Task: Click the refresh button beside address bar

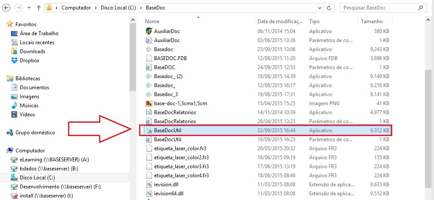Action: 329,8
